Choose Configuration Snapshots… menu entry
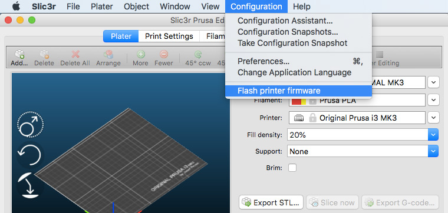 point(299,32)
